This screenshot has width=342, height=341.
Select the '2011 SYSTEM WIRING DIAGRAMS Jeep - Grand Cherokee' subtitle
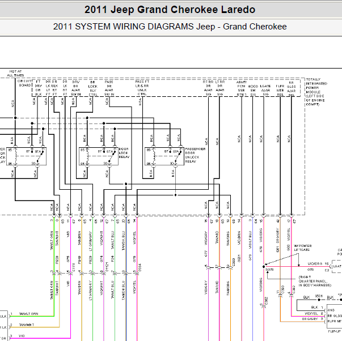170,27
